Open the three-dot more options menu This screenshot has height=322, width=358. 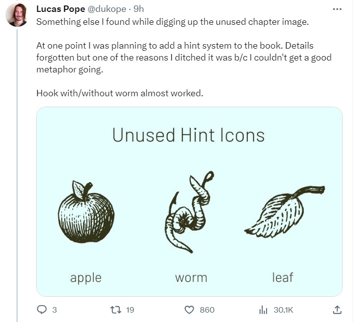tap(337, 9)
